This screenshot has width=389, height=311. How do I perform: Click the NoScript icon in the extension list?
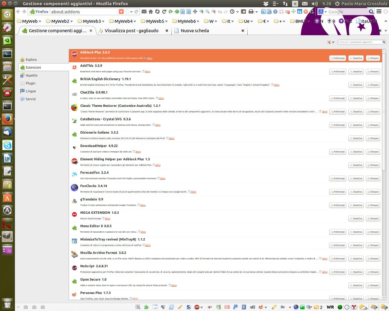point(74,268)
